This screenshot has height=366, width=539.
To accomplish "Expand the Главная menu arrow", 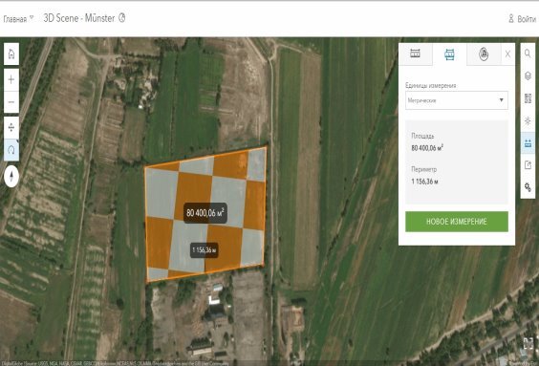I will coord(32,17).
